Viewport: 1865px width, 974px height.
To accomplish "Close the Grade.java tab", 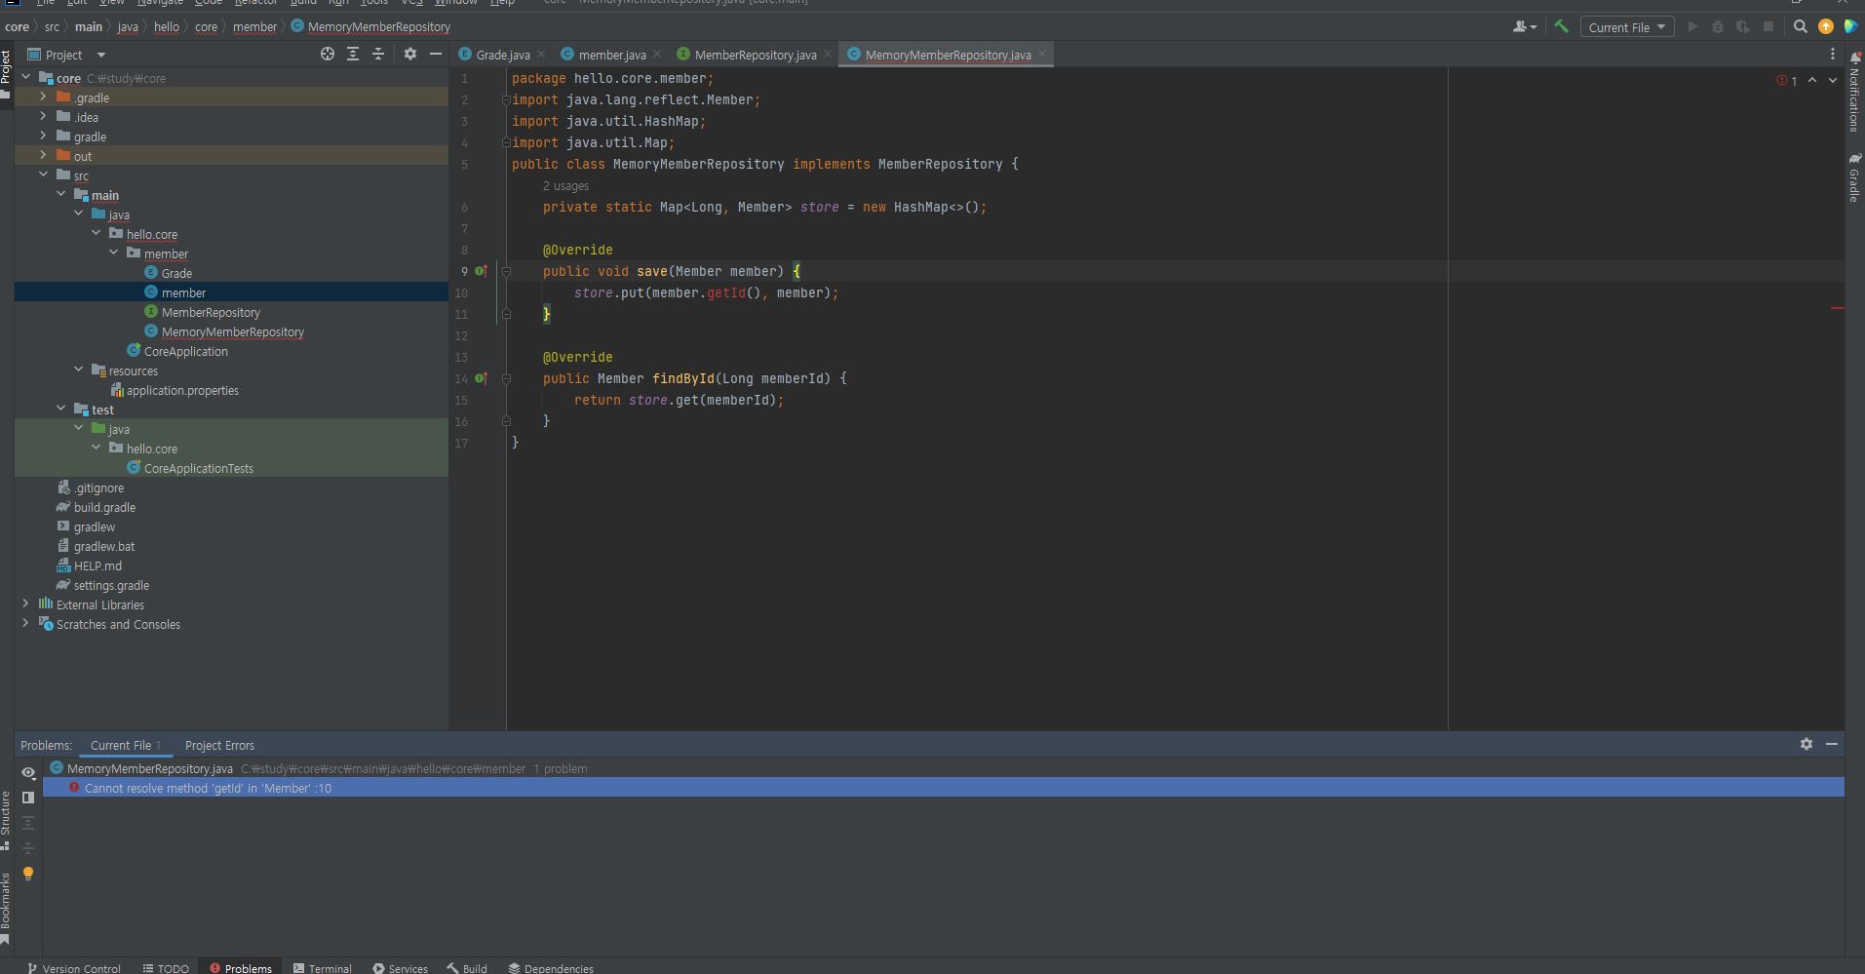I will pos(541,55).
